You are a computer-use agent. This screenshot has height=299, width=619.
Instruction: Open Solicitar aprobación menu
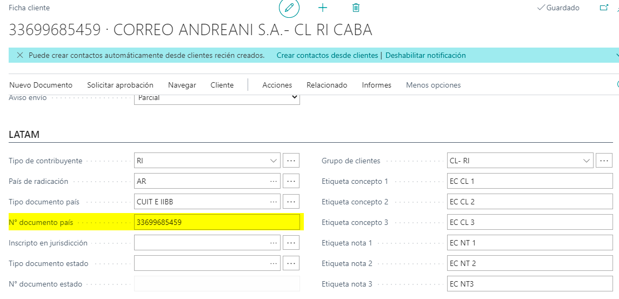pyautogui.click(x=121, y=85)
